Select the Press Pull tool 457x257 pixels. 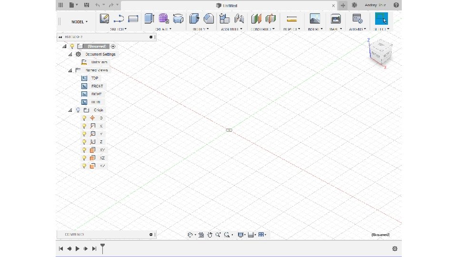tap(194, 19)
